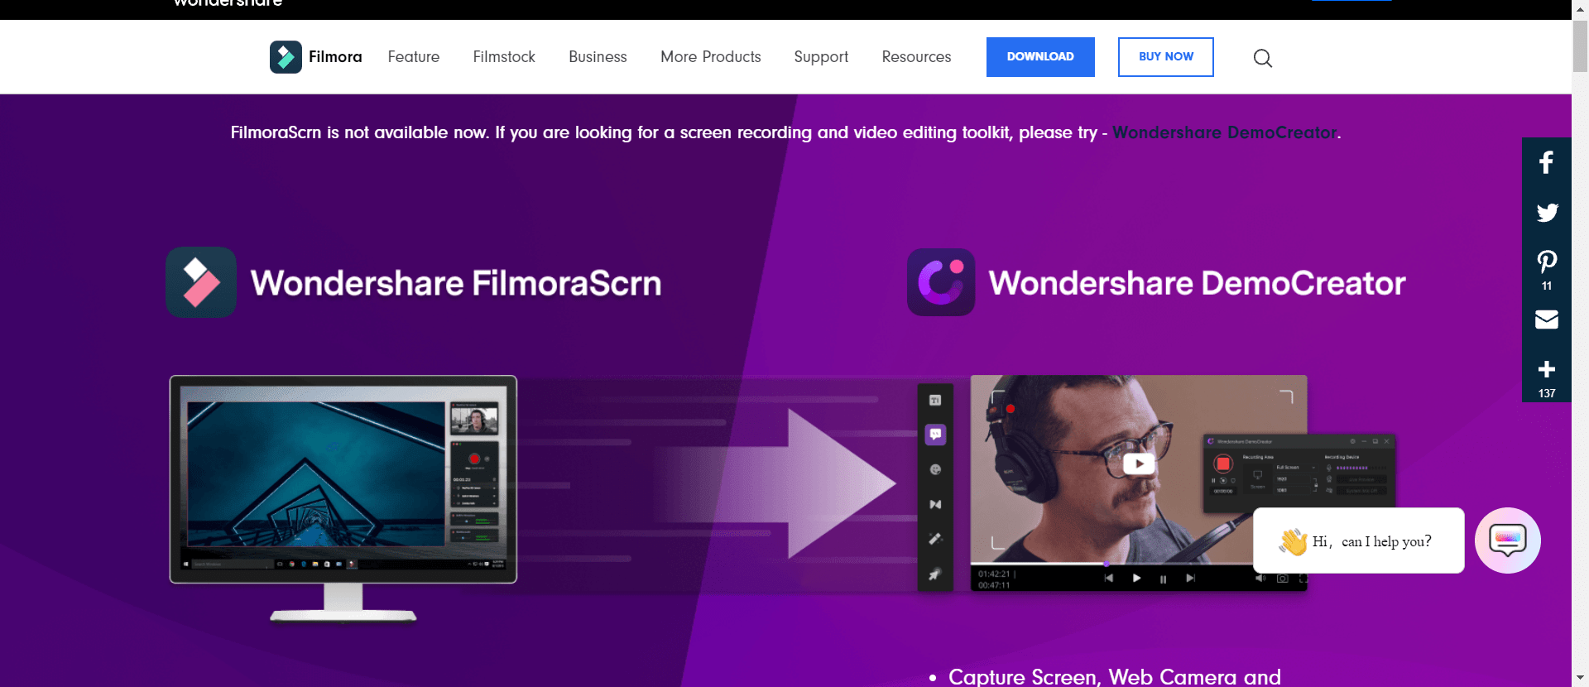This screenshot has height=687, width=1589.
Task: Open the Business menu
Action: tap(598, 57)
